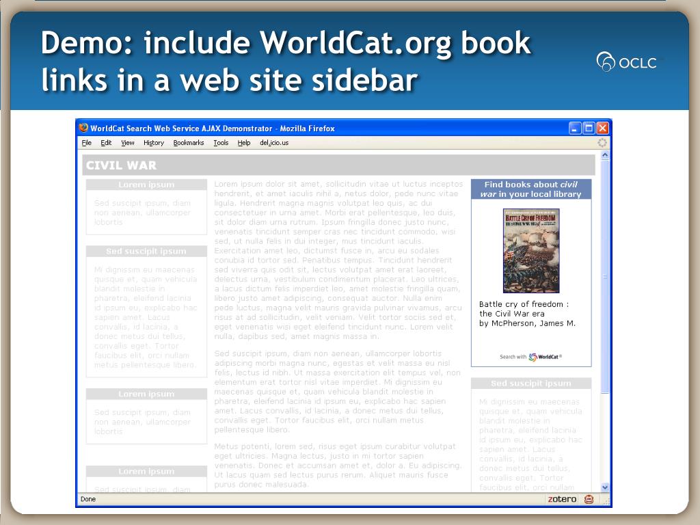Open the Edit menu

(106, 143)
